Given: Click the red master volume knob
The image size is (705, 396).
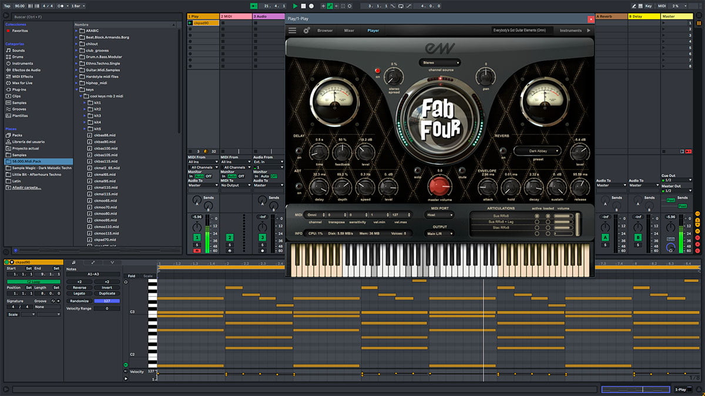Looking at the screenshot, I should [439, 185].
